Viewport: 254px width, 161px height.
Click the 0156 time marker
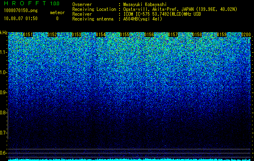click(x=149, y=35)
